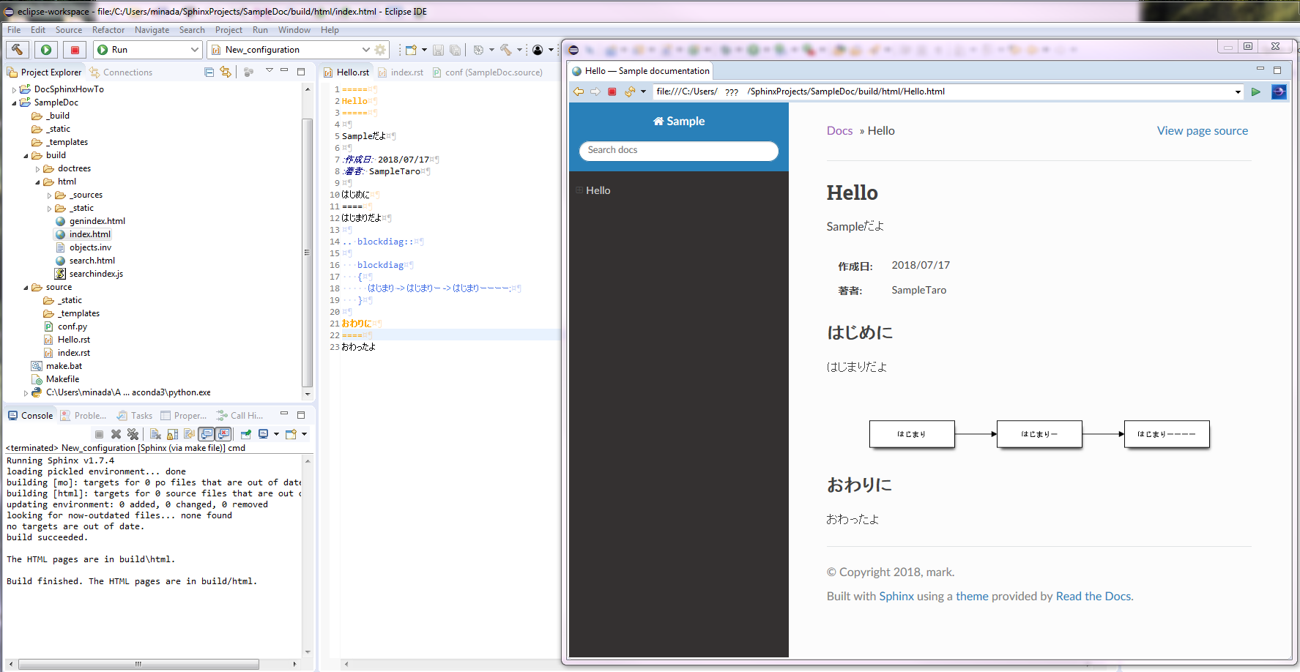Screen dimensions: 1300x672
Task: Click the New wizard toolbar icon
Action: coord(411,50)
